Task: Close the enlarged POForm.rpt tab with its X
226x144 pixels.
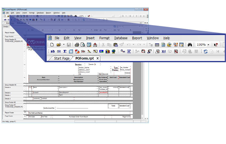Action: pos(98,58)
